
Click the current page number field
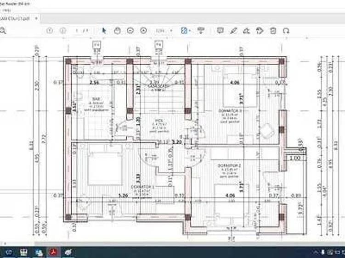77,31
